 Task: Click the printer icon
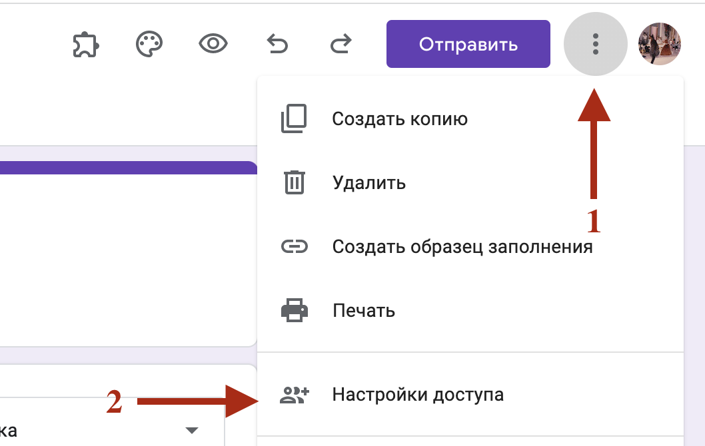click(x=294, y=311)
